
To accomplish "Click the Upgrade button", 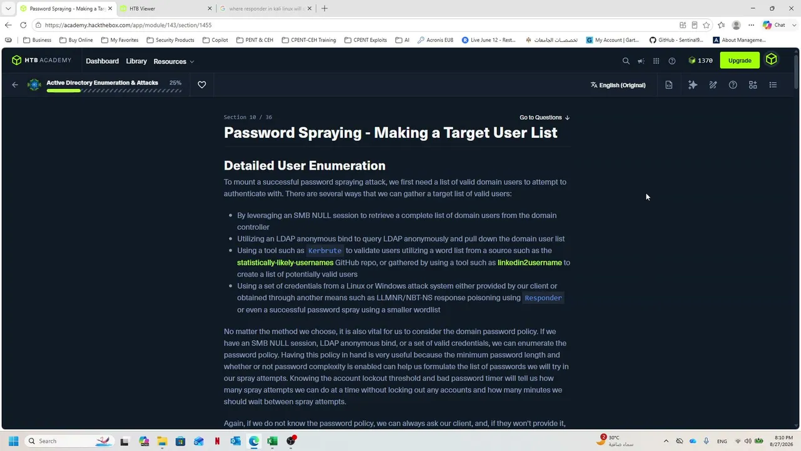I will coord(740,60).
